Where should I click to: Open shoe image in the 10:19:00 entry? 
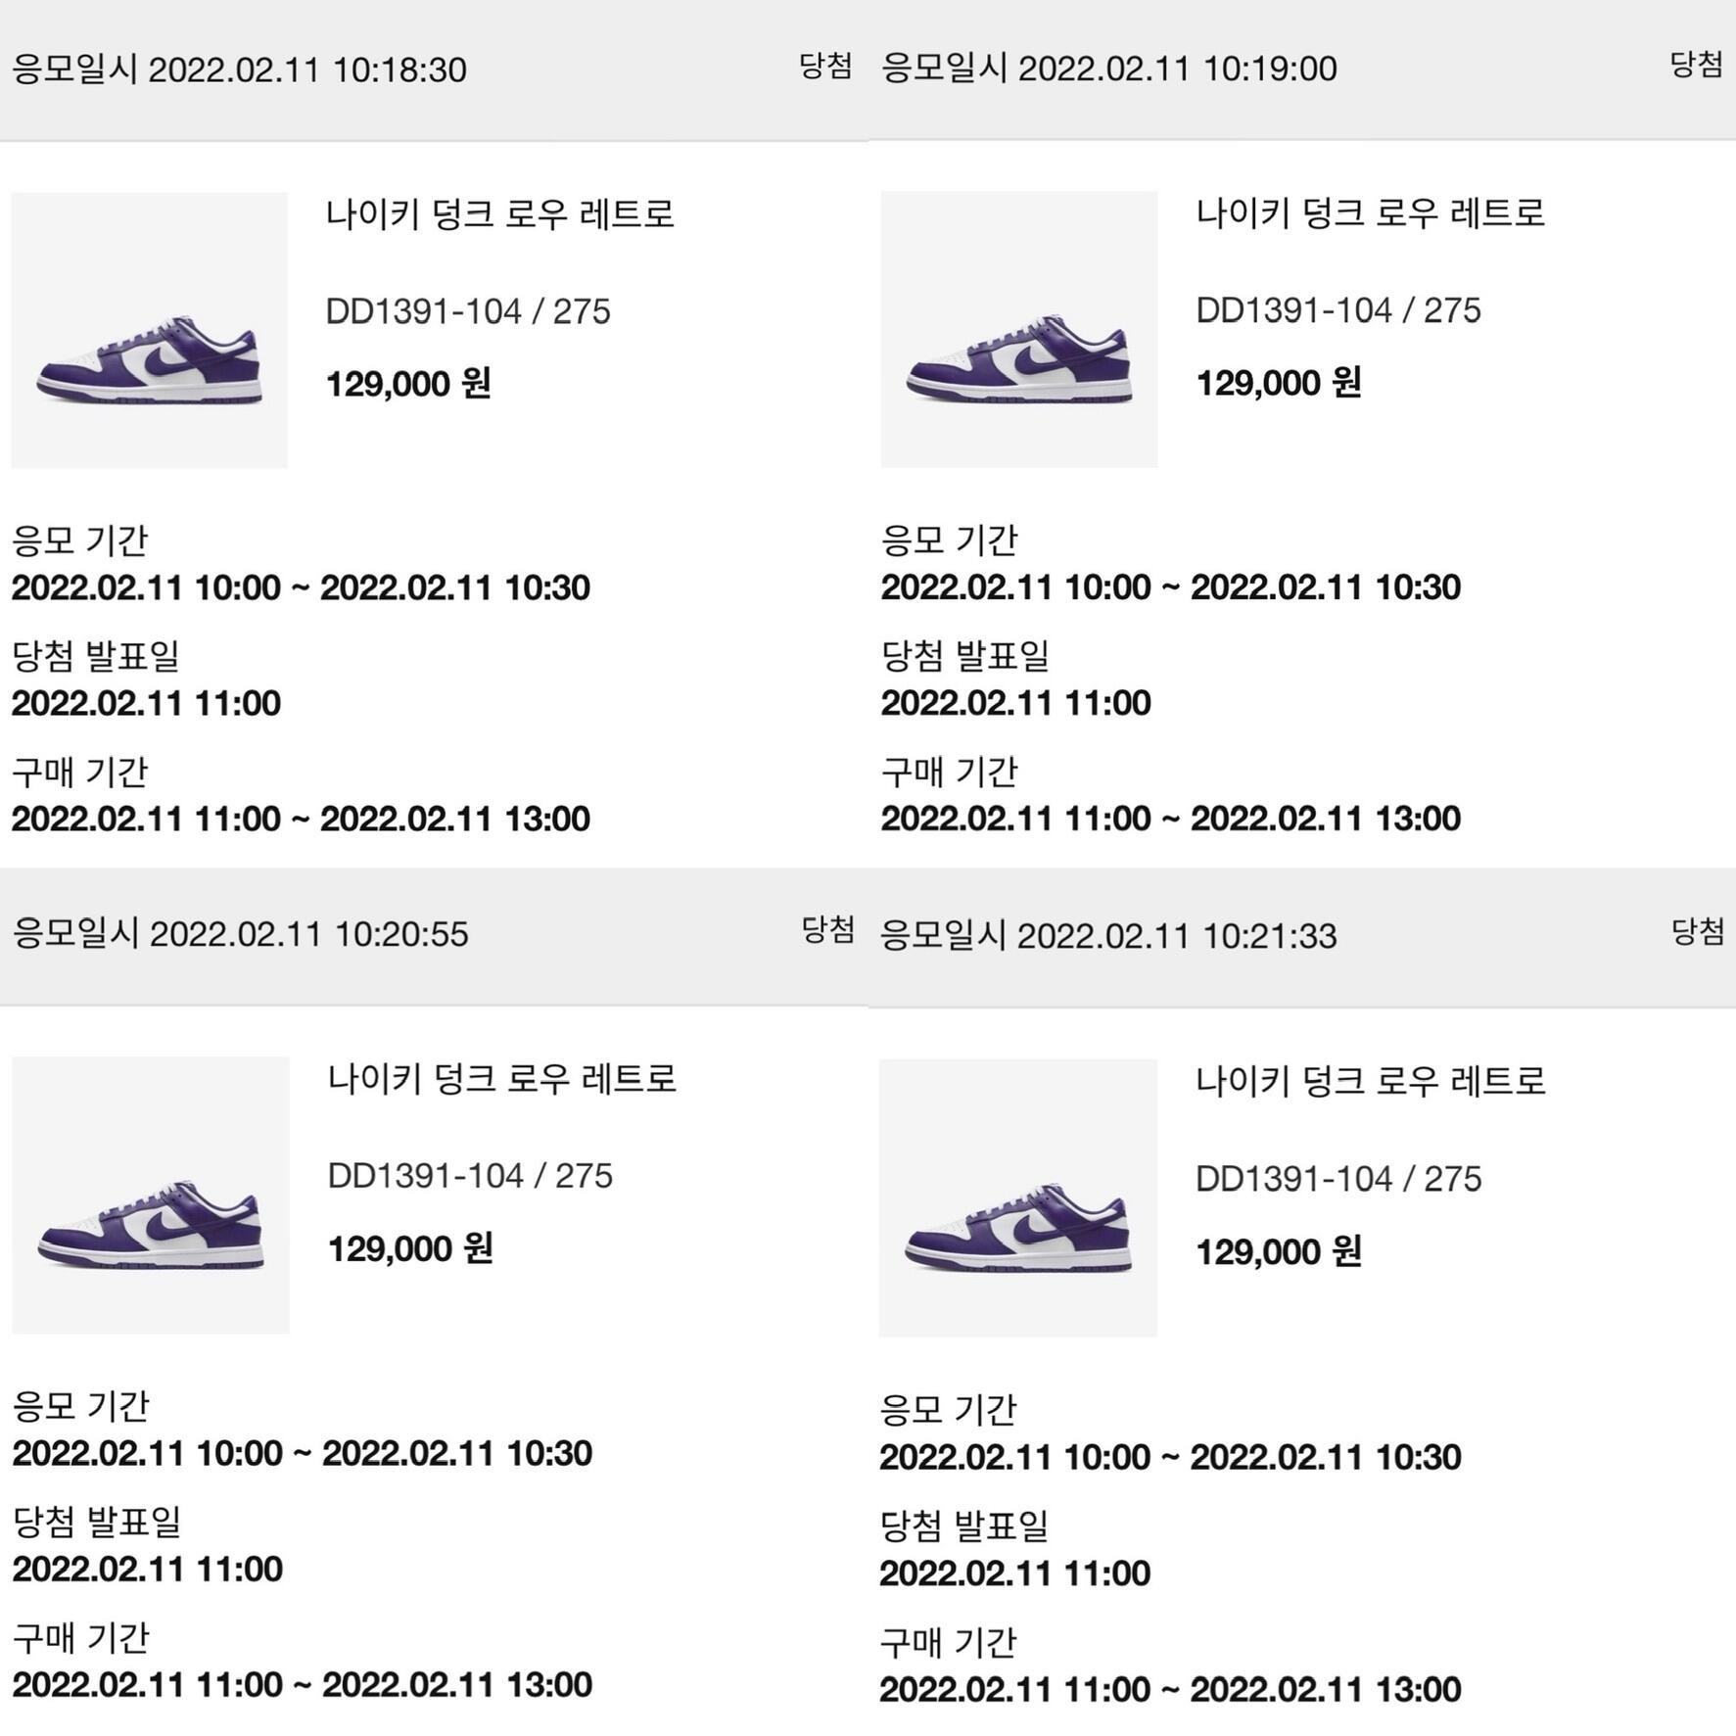1018,329
